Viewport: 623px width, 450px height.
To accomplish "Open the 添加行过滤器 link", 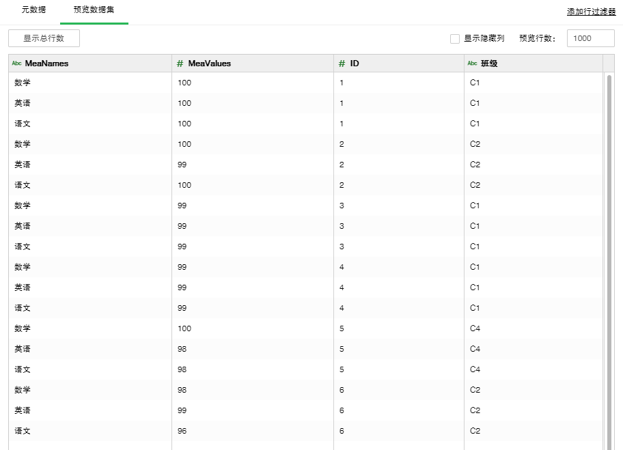I will pyautogui.click(x=591, y=12).
